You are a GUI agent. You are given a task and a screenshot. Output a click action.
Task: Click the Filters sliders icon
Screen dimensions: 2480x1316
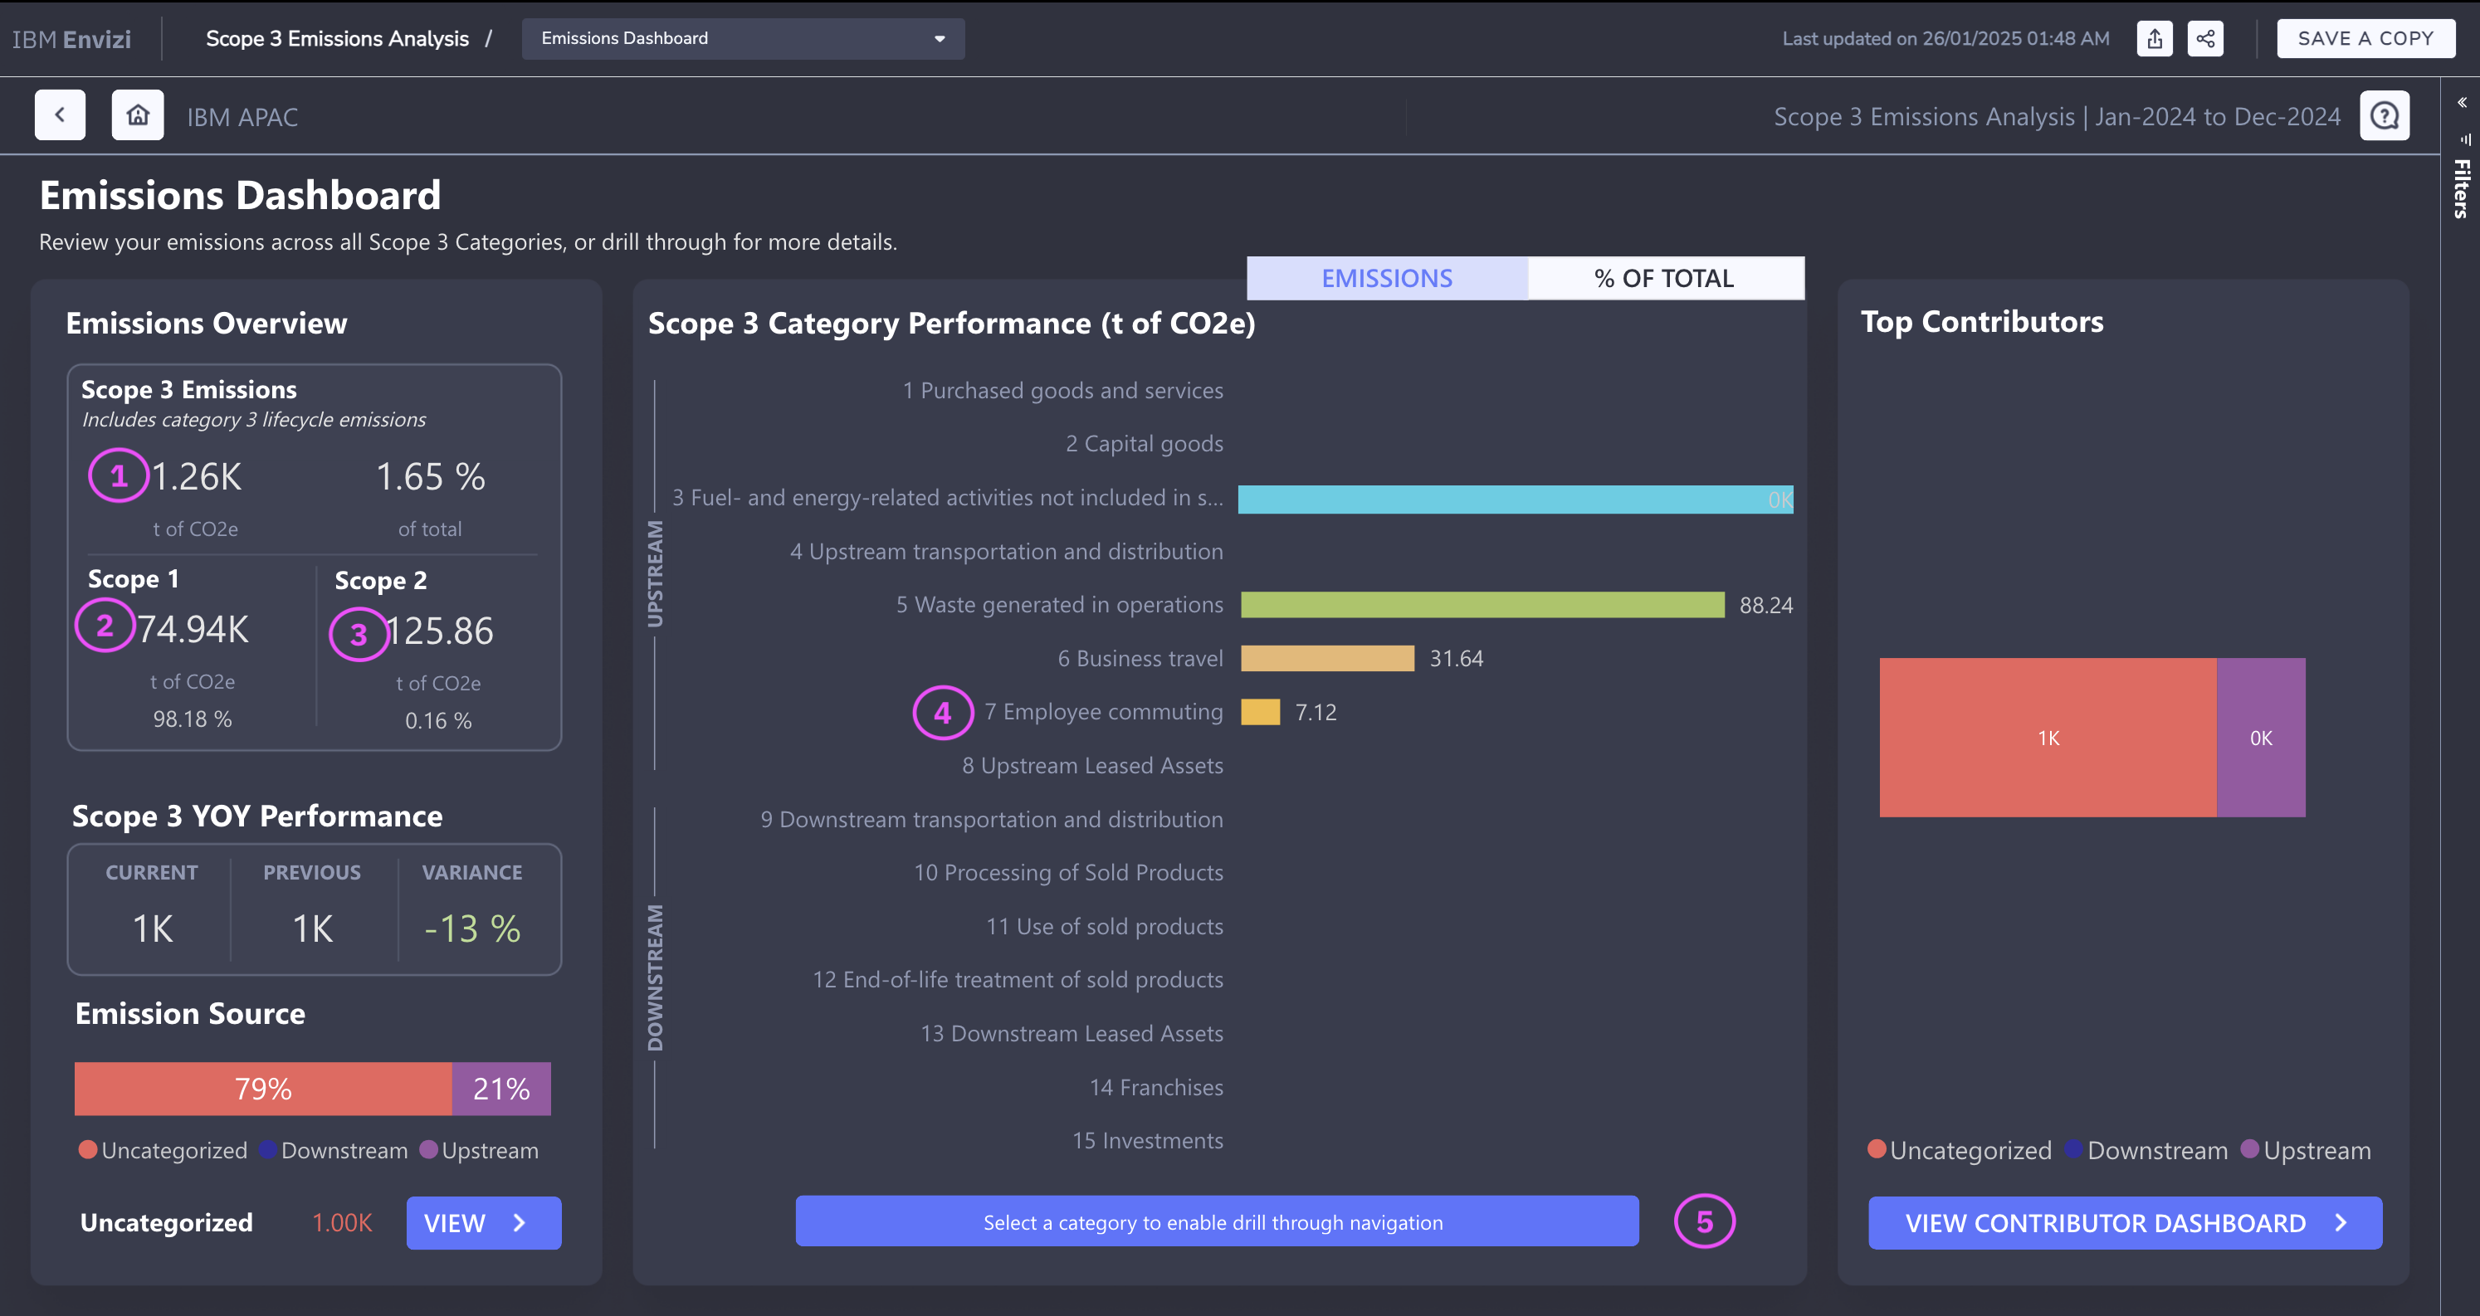click(2464, 139)
